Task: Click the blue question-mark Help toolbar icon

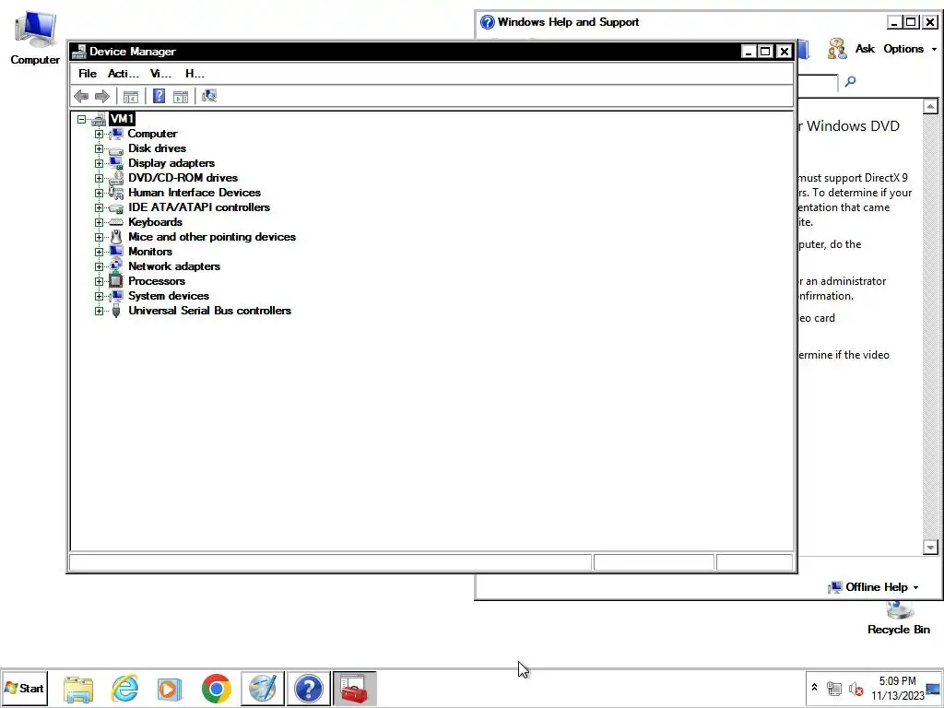Action: point(159,96)
